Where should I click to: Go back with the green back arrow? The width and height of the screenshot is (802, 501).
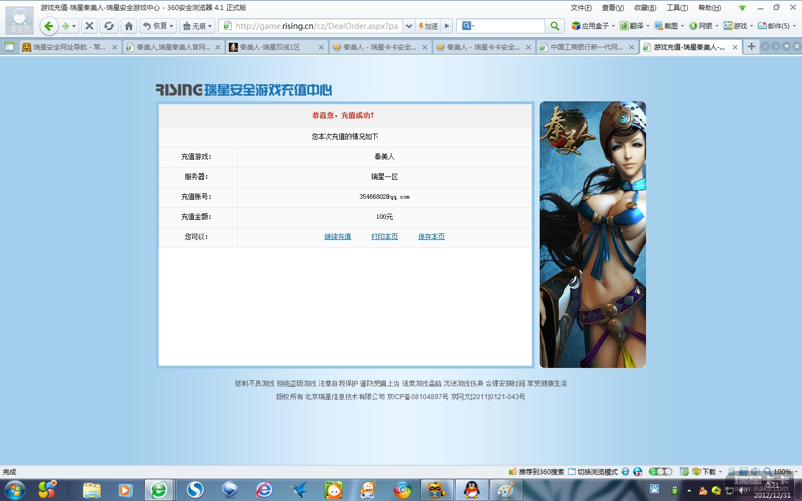point(49,26)
